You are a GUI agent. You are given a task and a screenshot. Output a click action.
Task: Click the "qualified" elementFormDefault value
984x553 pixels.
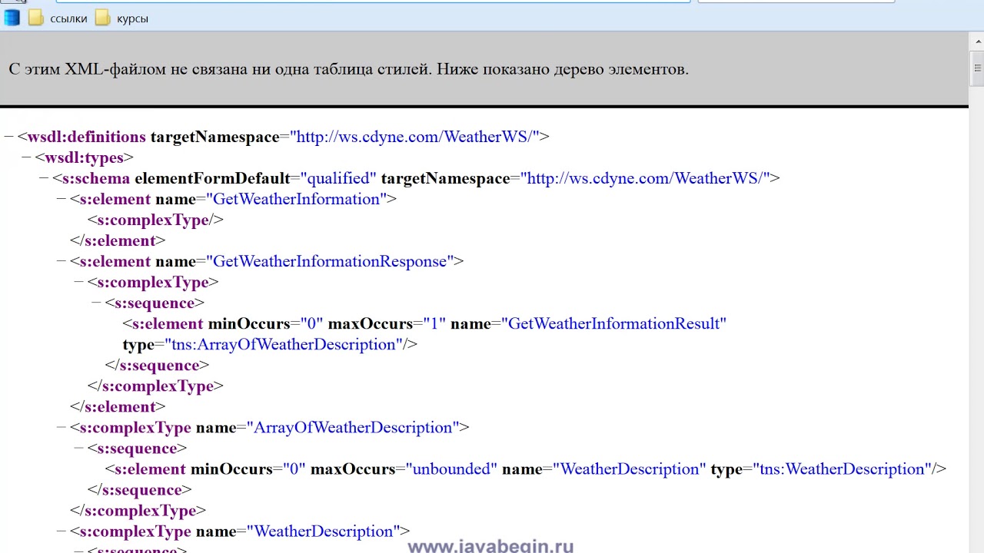[x=338, y=178]
